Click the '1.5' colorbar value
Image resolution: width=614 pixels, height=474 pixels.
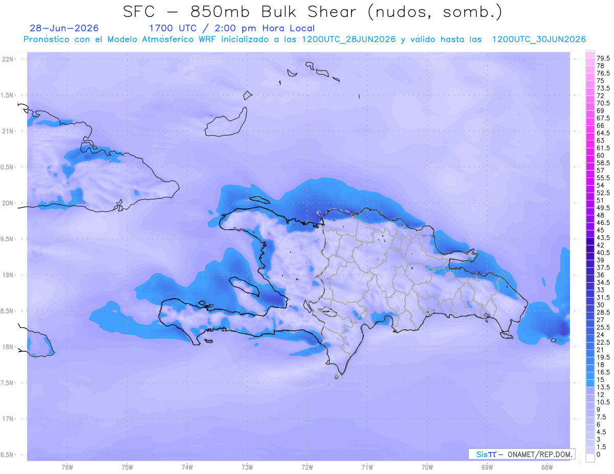coord(602,446)
